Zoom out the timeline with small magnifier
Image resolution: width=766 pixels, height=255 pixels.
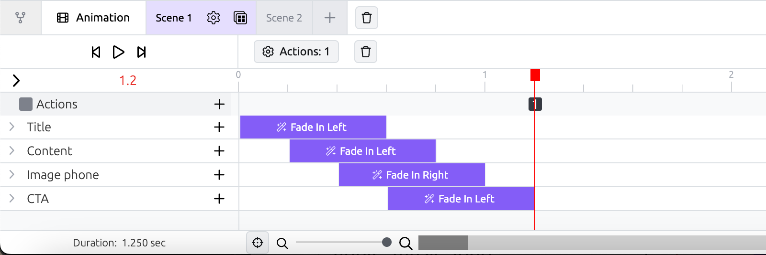(x=282, y=244)
